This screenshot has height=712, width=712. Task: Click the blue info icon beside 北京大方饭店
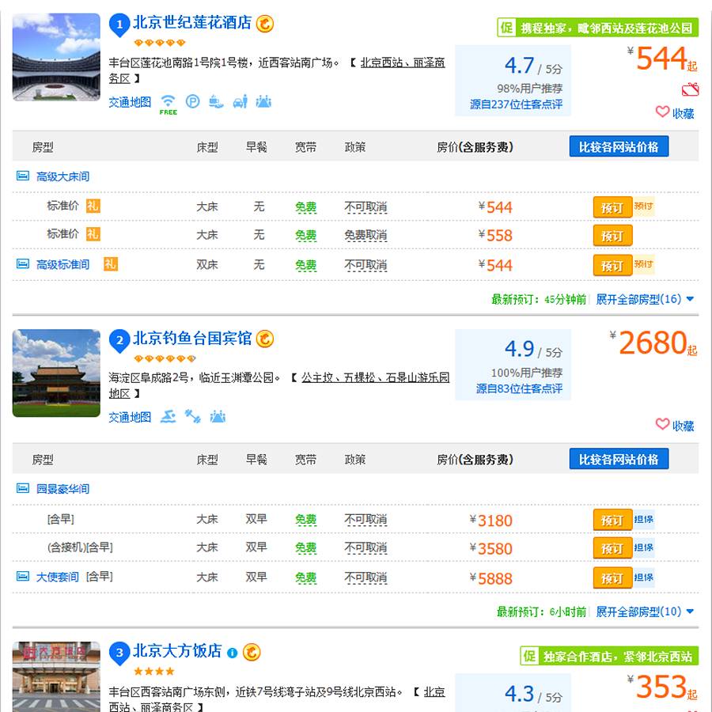coord(232,653)
